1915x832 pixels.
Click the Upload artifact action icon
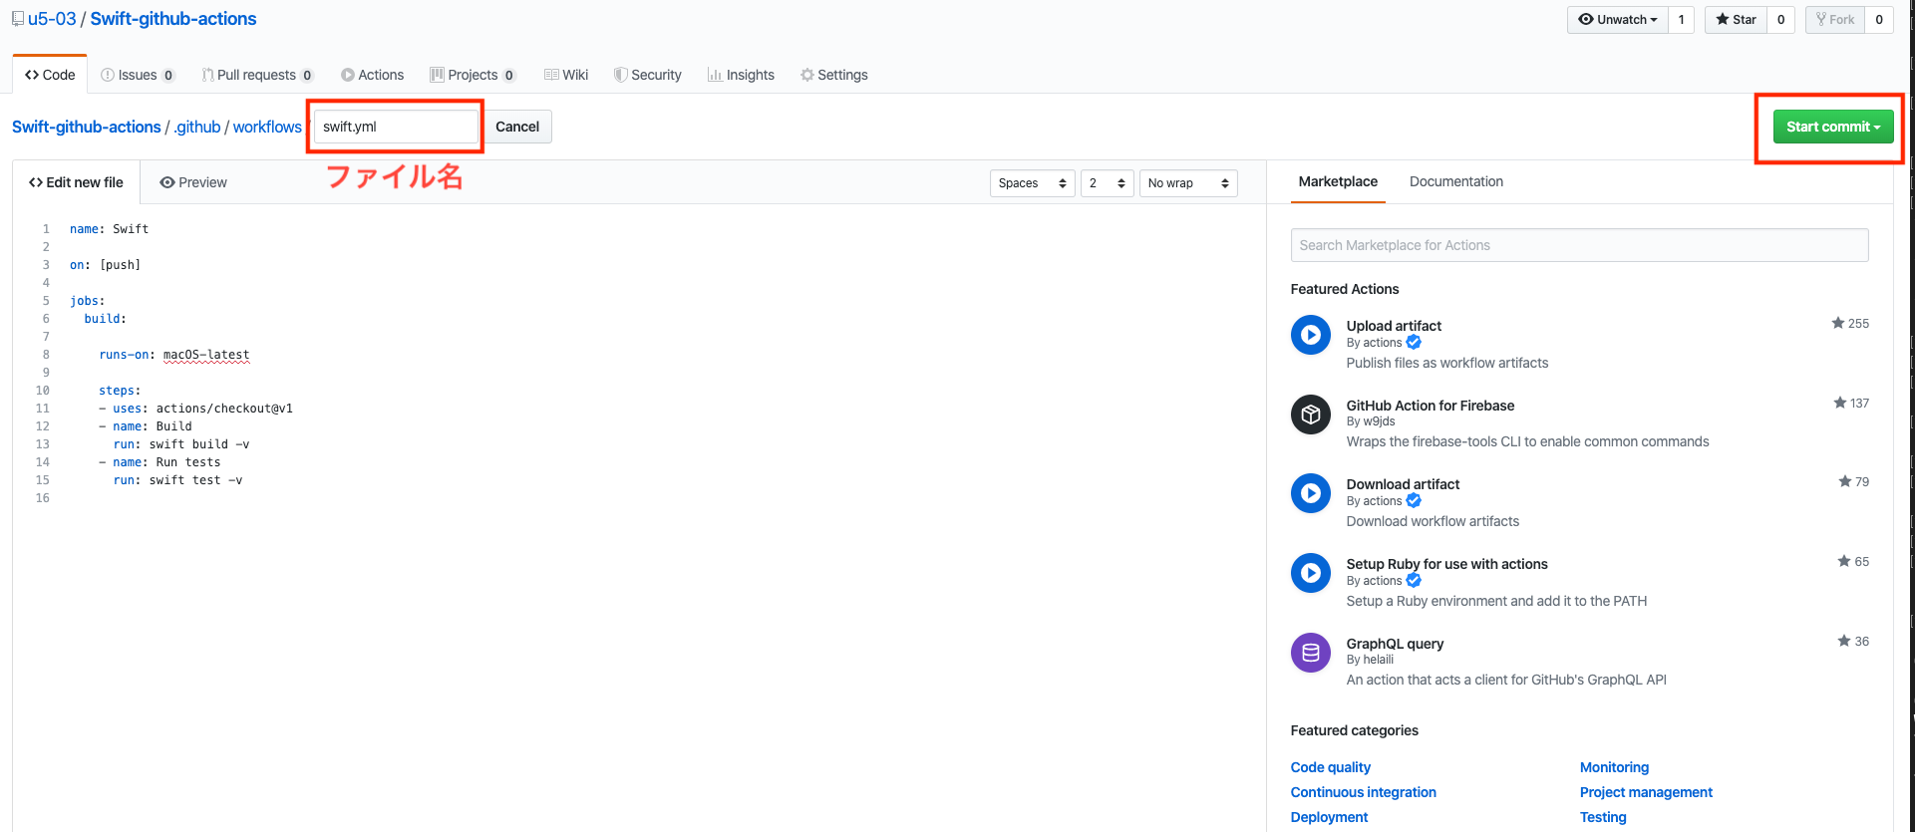point(1311,335)
